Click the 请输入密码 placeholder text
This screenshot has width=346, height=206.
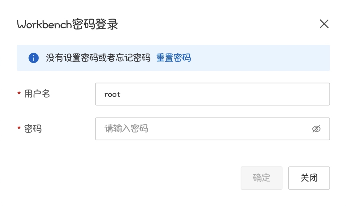click(126, 129)
